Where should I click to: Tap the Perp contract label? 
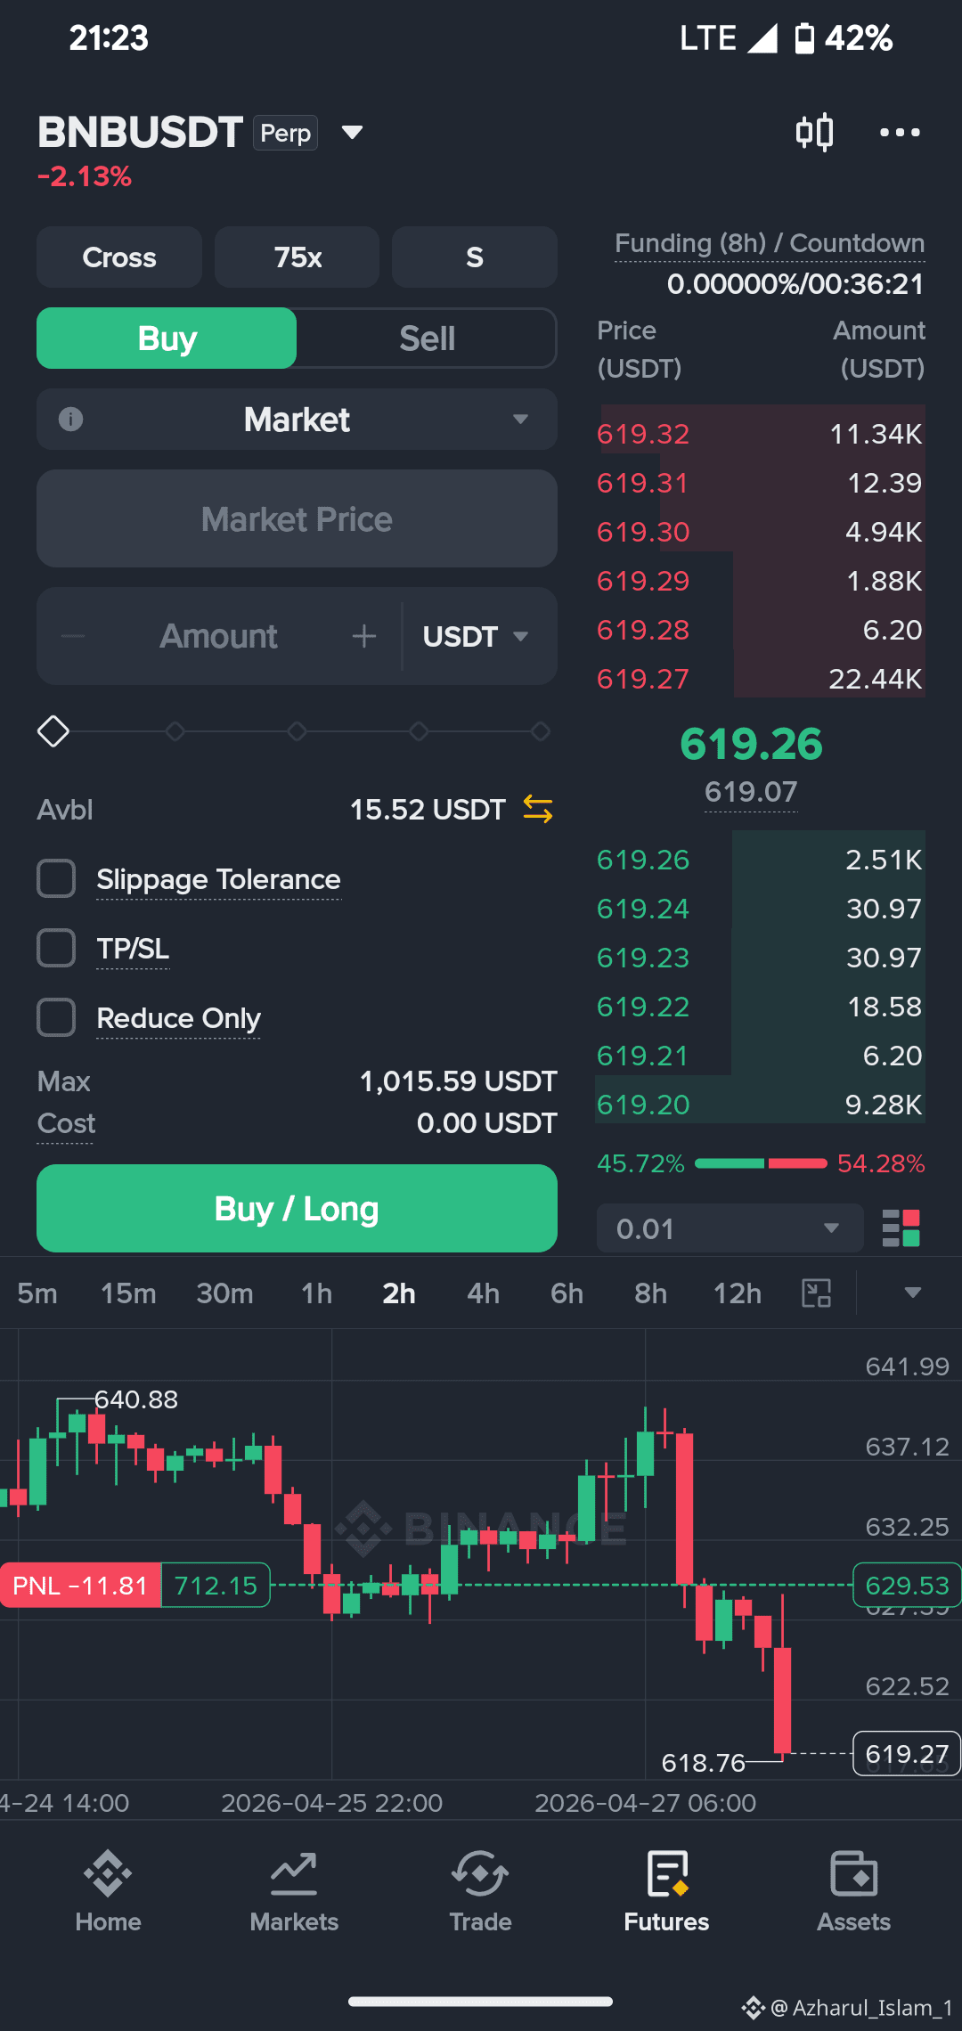point(285,133)
